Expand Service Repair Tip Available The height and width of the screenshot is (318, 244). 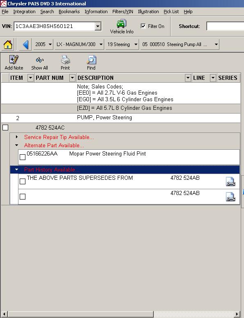click(17, 137)
